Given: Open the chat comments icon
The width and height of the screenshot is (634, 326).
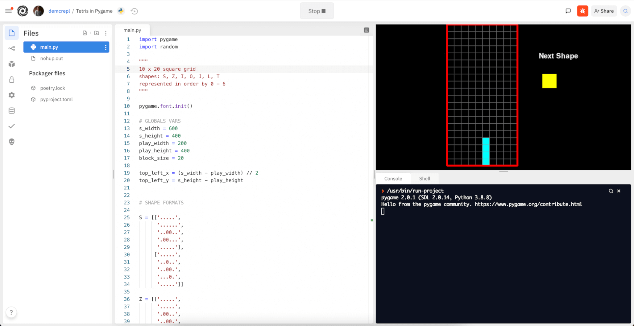Looking at the screenshot, I should tap(568, 11).
